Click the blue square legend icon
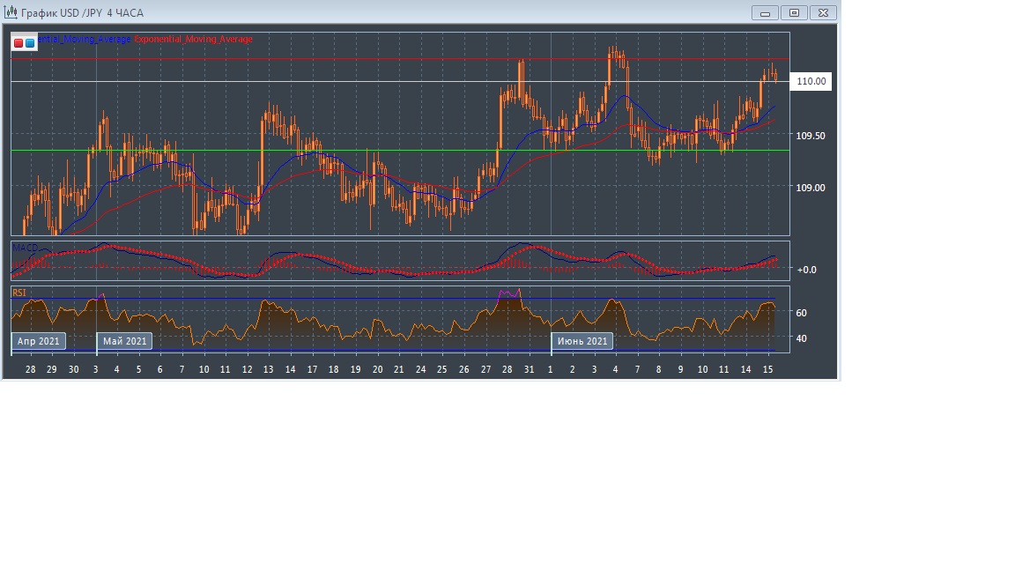The height and width of the screenshot is (571, 1015). [x=30, y=42]
